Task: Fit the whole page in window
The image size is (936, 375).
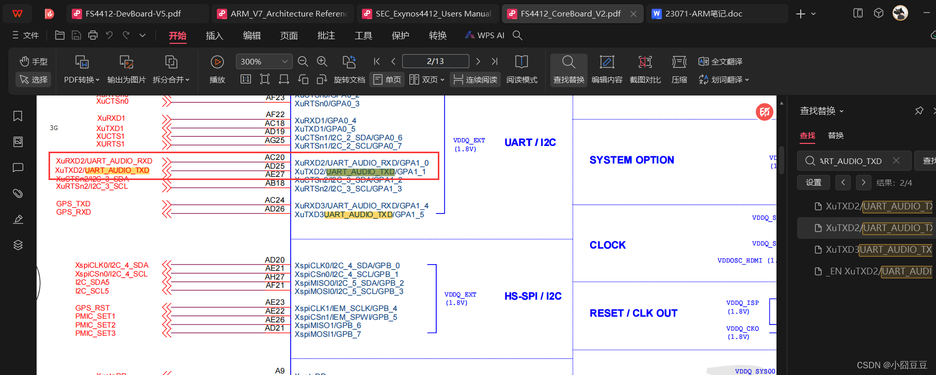Action: [x=265, y=79]
